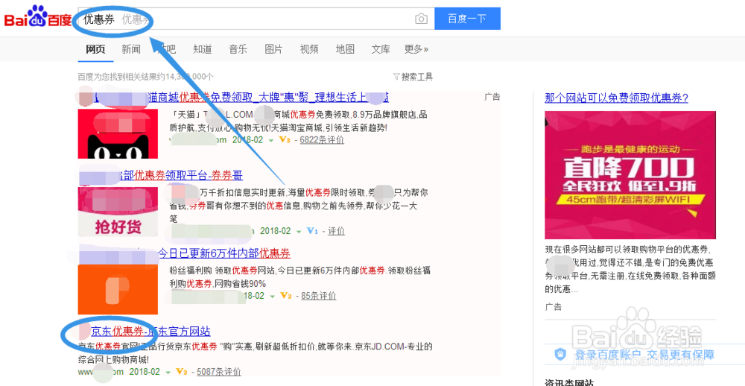Open the 地图 tab
The width and height of the screenshot is (745, 386).
(x=345, y=49)
